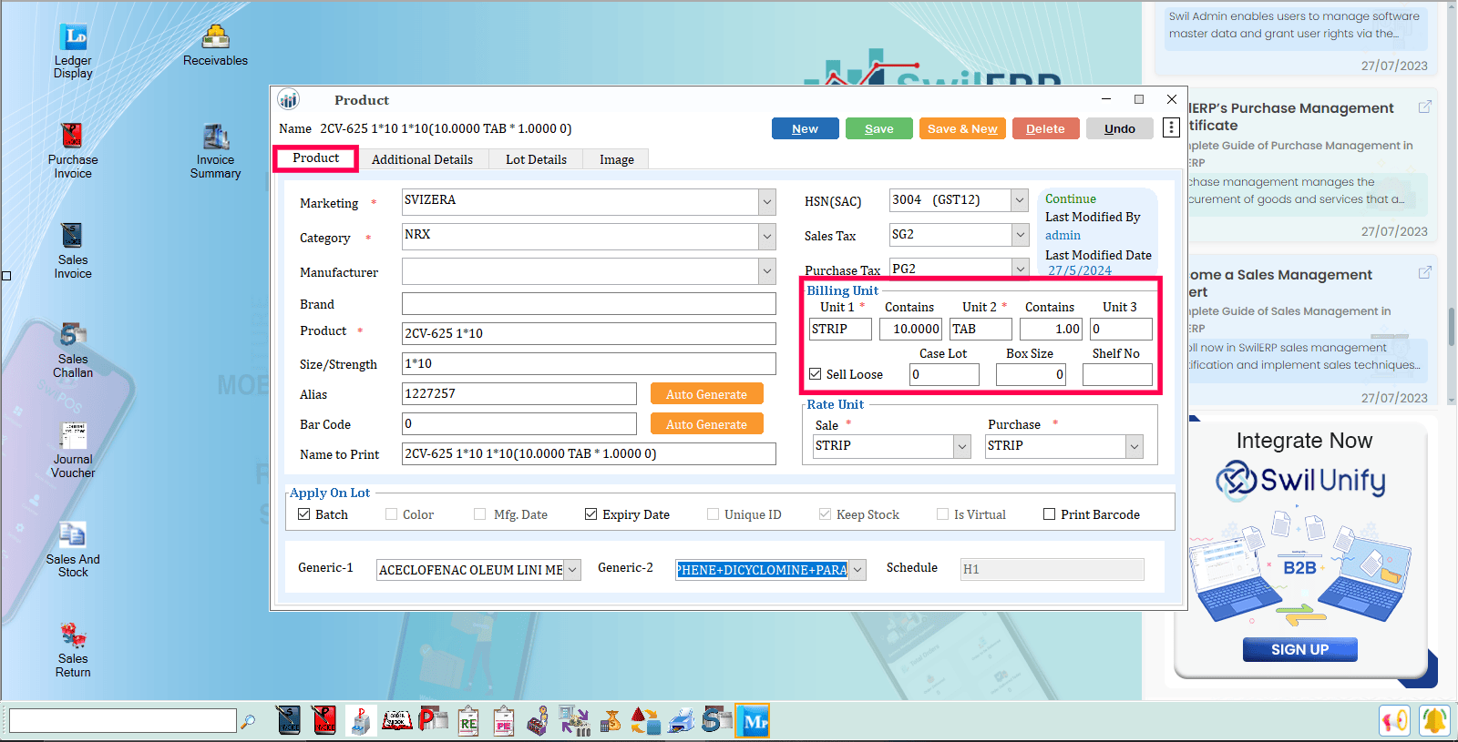Image resolution: width=1458 pixels, height=742 pixels.
Task: Click into the Brand input field
Action: coord(589,304)
